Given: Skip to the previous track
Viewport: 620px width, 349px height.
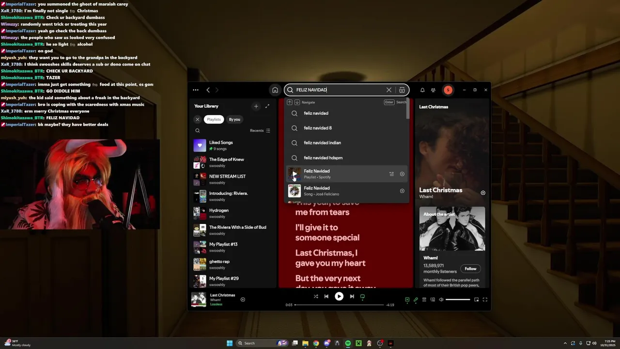Looking at the screenshot, I should pos(326,296).
